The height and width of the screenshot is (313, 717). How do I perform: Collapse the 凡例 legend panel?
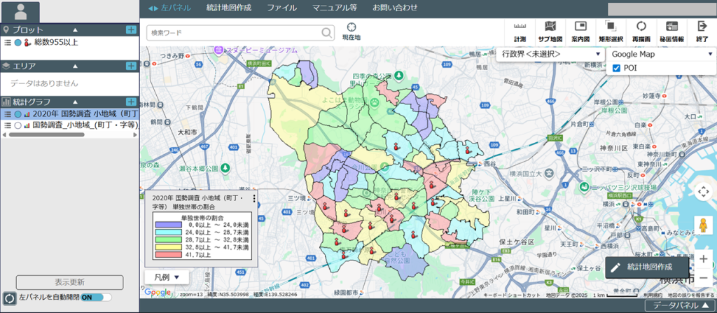tap(167, 277)
